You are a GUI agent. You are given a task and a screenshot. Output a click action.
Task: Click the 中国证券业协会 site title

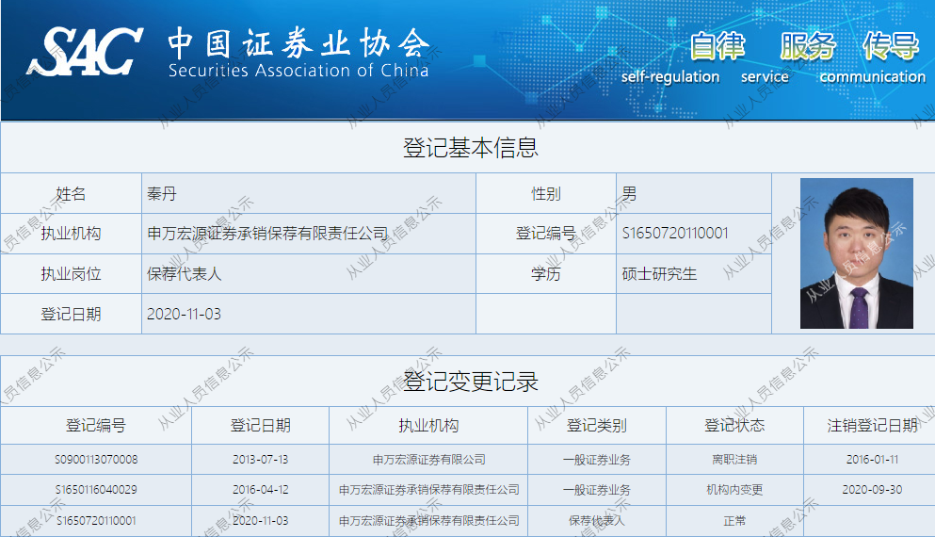(298, 43)
